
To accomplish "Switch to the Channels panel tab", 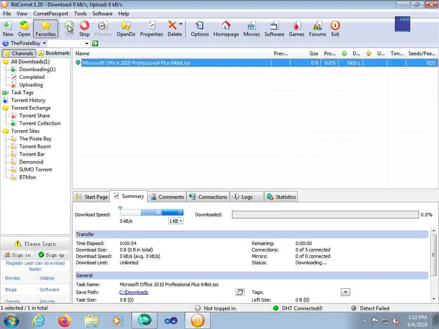I will 19,53.
